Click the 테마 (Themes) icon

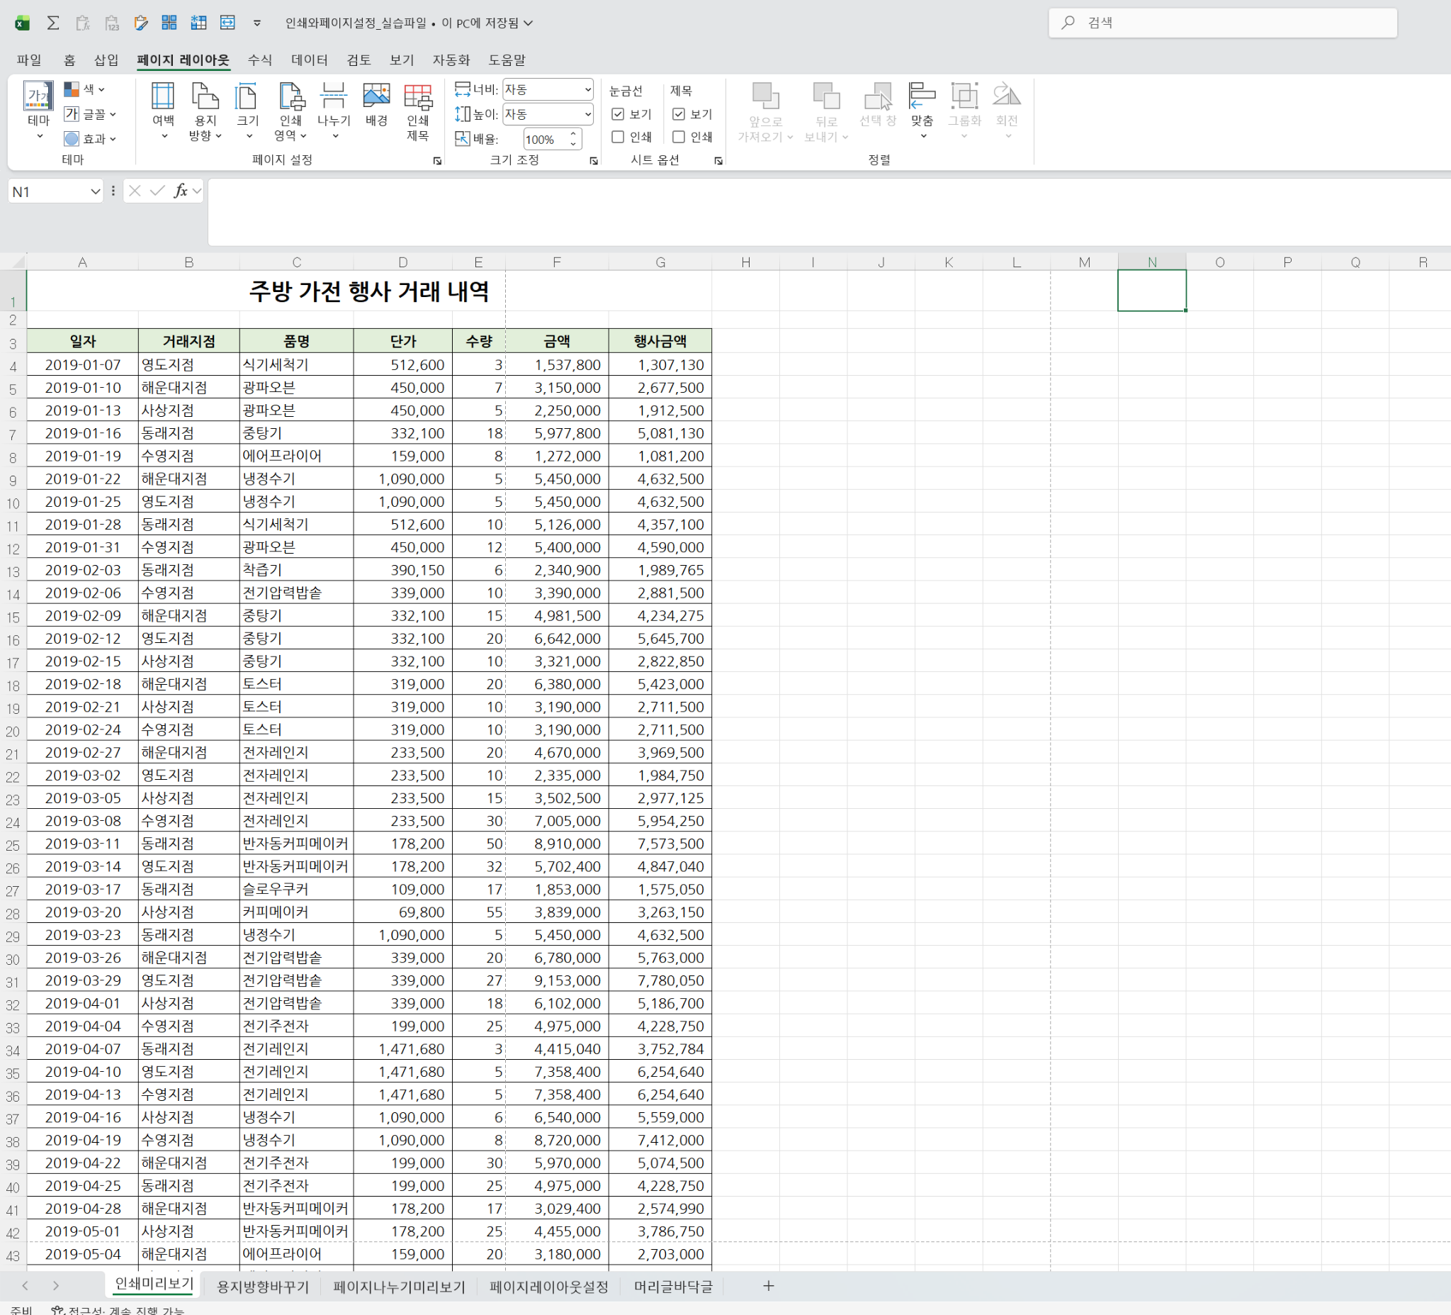tap(38, 96)
